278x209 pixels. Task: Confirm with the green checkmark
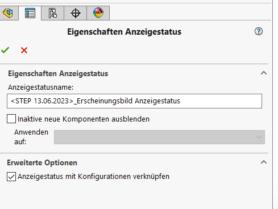[x=5, y=50]
